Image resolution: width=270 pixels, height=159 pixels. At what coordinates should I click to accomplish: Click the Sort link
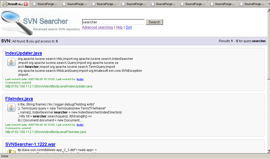128,27
